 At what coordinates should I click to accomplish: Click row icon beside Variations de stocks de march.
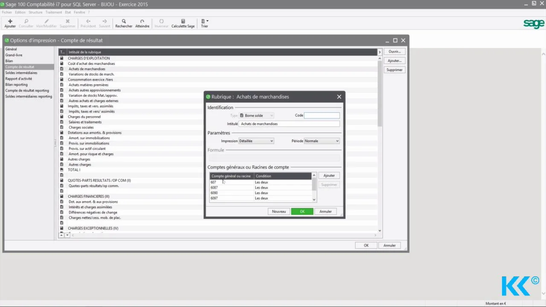click(x=61, y=74)
